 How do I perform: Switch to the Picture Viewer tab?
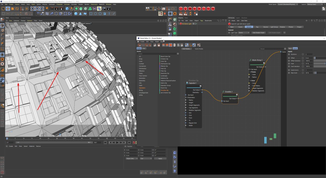15,18
